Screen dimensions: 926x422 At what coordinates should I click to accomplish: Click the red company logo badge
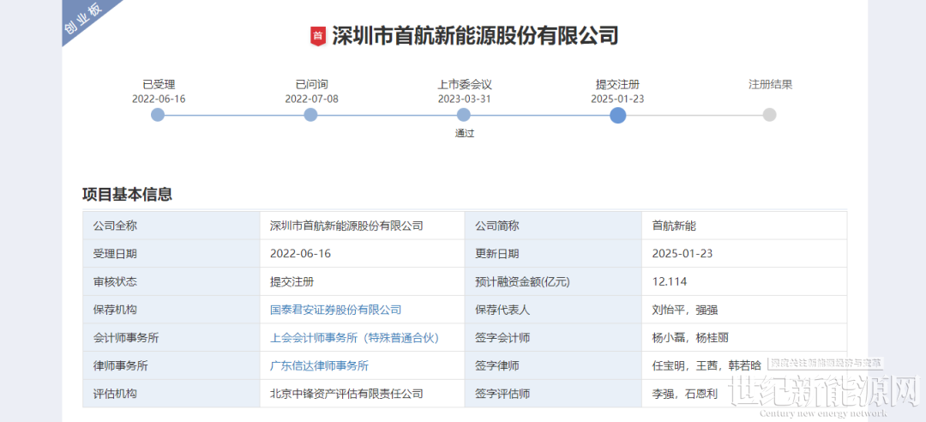click(318, 36)
